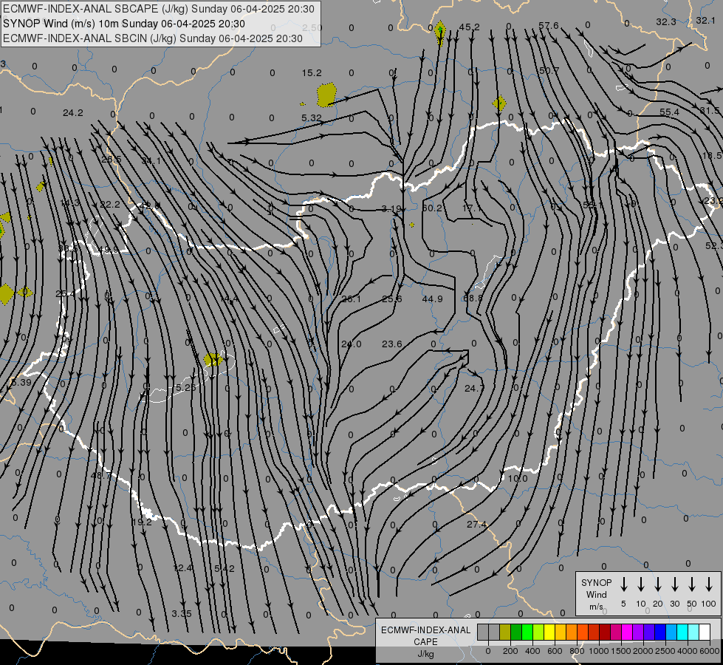Click the dark green legend swatch
Screen dimensions: 723x665
(x=516, y=632)
